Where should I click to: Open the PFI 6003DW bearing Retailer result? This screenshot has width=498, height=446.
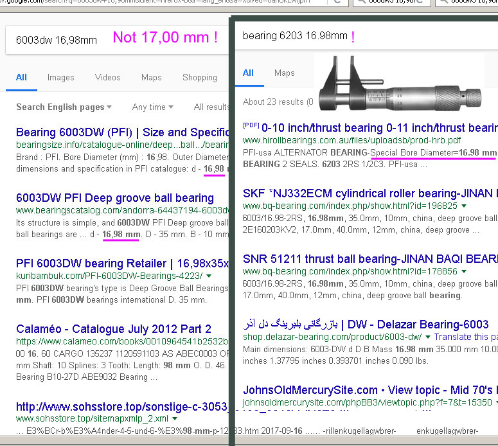coord(122,263)
